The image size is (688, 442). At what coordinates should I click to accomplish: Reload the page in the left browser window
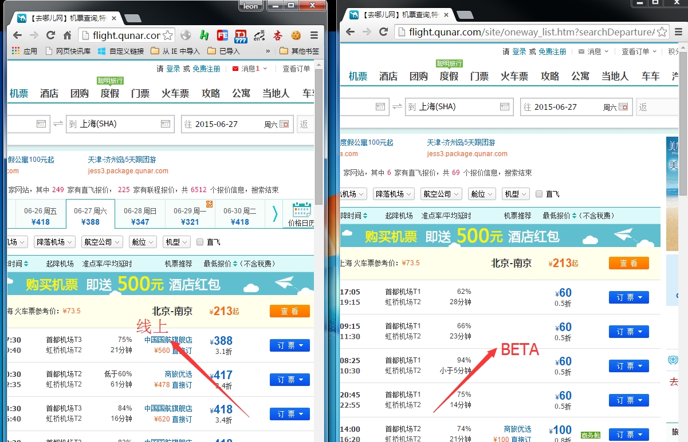point(50,35)
